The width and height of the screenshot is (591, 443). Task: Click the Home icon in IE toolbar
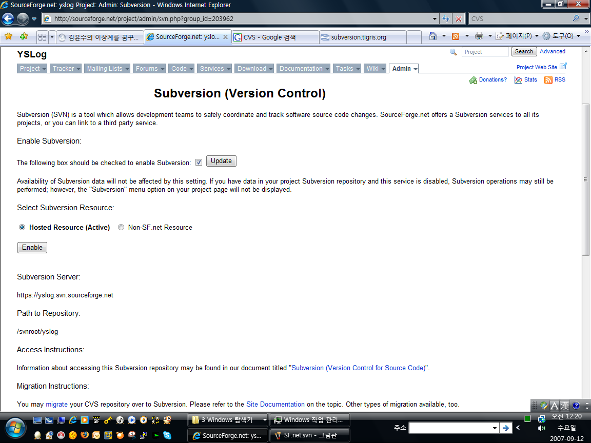[x=432, y=36]
